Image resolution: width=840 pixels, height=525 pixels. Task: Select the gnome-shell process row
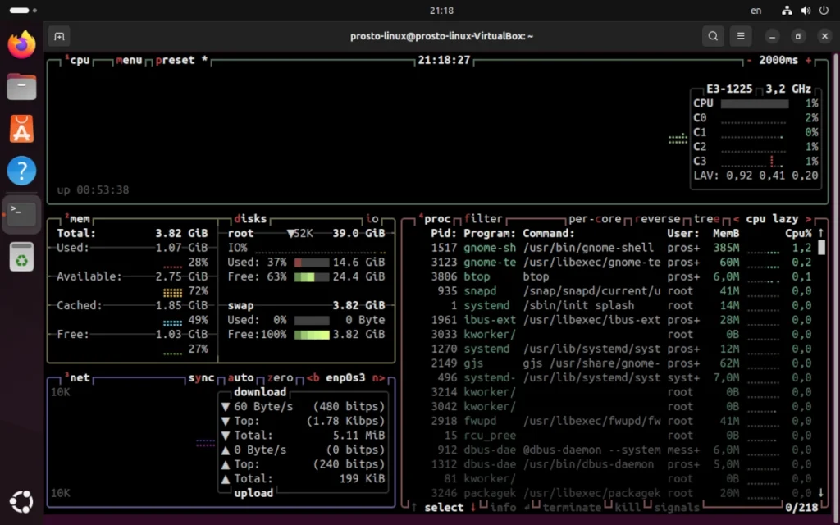pyautogui.click(x=622, y=248)
